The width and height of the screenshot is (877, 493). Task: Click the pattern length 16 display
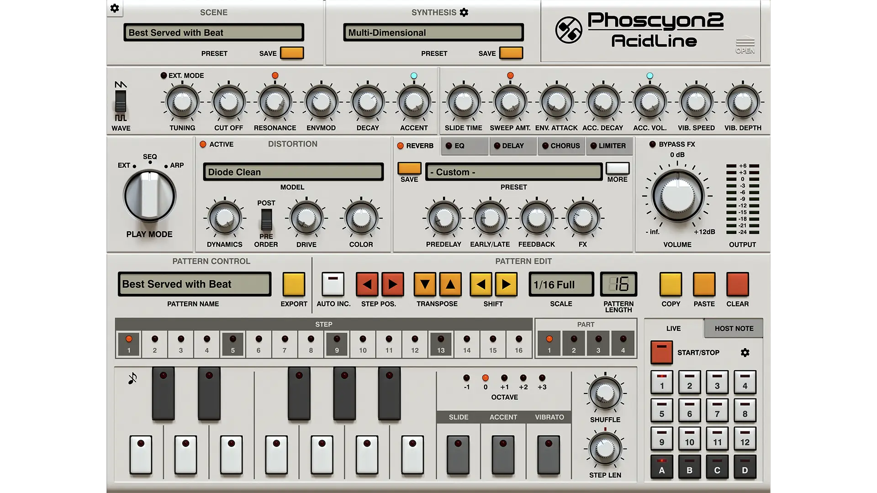[618, 284]
